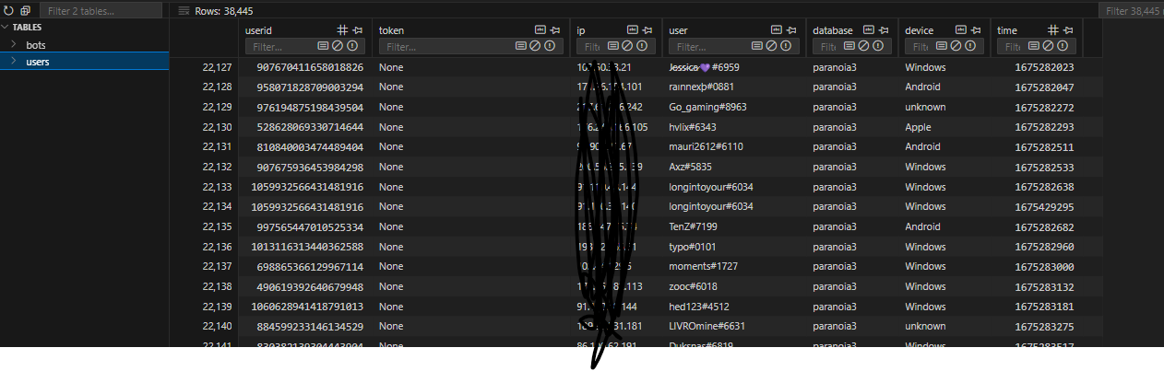Click the type icon in ip header
The image size is (1164, 371).
(x=633, y=30)
